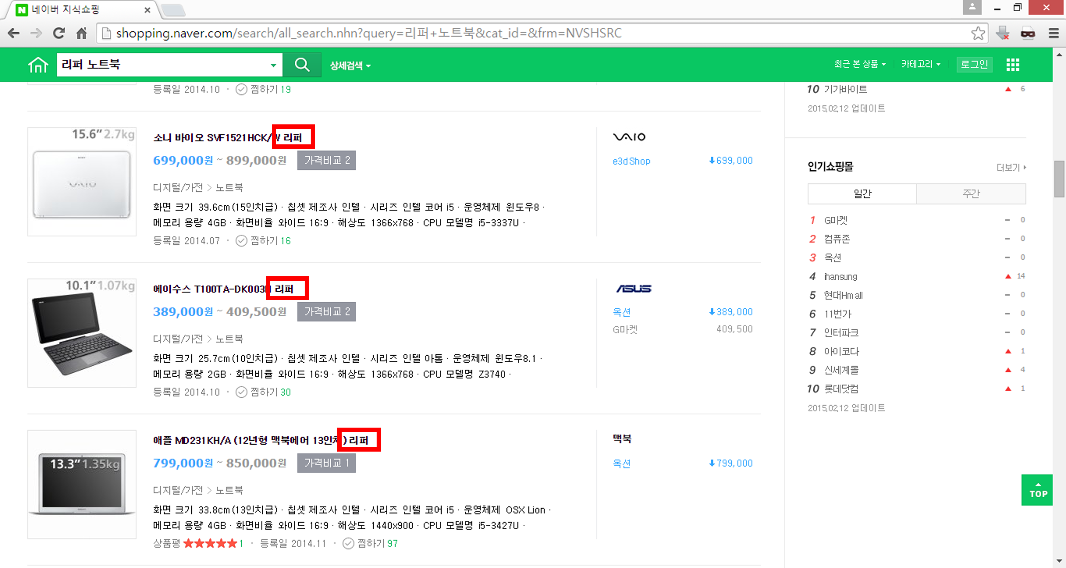This screenshot has width=1066, height=568.
Task: Toggle 찜하기 for ASUS T100TA listing
Action: (263, 392)
